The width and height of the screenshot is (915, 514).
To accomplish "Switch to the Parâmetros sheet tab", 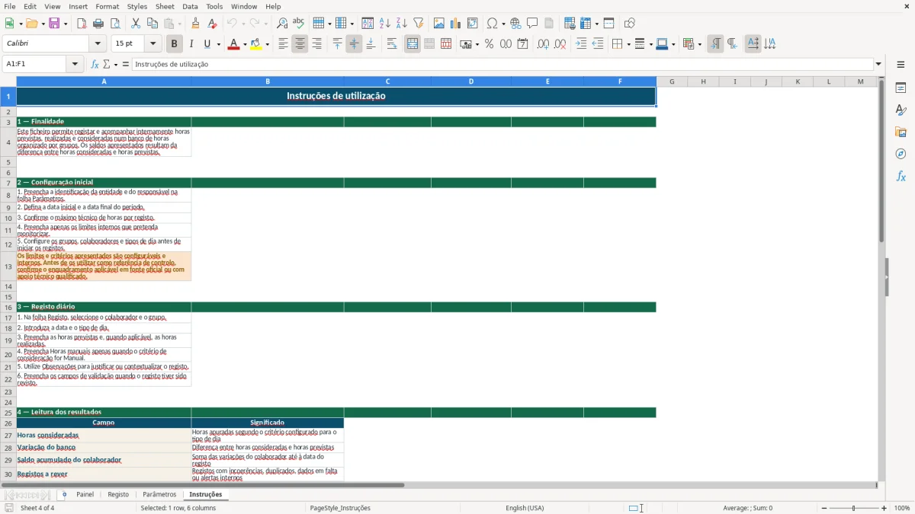I will click(x=159, y=494).
